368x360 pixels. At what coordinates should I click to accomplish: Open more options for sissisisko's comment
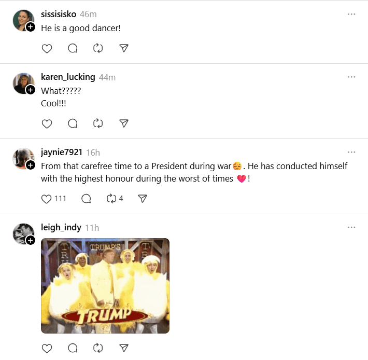(x=351, y=14)
